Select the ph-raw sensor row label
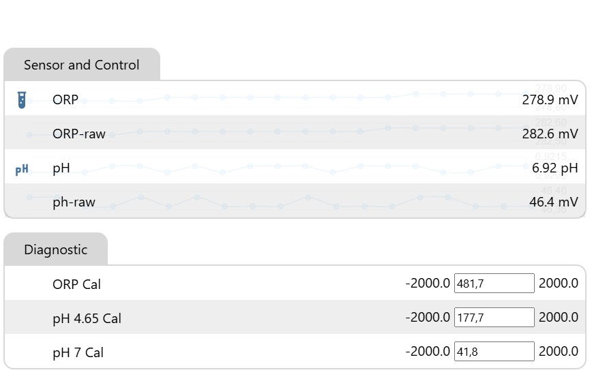The image size is (592, 381). [x=74, y=202]
